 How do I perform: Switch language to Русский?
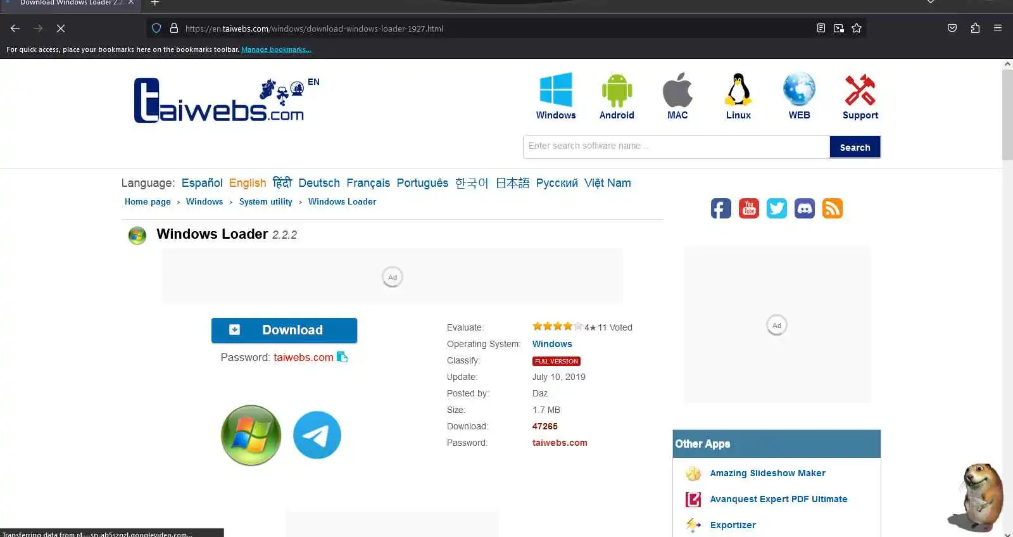pos(557,183)
